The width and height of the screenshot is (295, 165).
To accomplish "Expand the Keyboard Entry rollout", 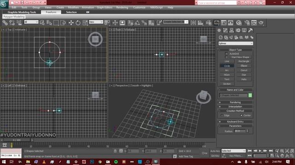I will coord(235,122).
